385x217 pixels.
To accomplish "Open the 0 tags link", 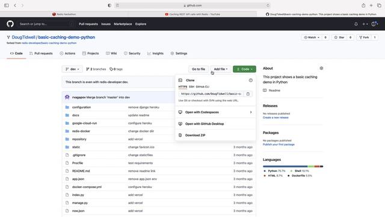I will [116, 69].
